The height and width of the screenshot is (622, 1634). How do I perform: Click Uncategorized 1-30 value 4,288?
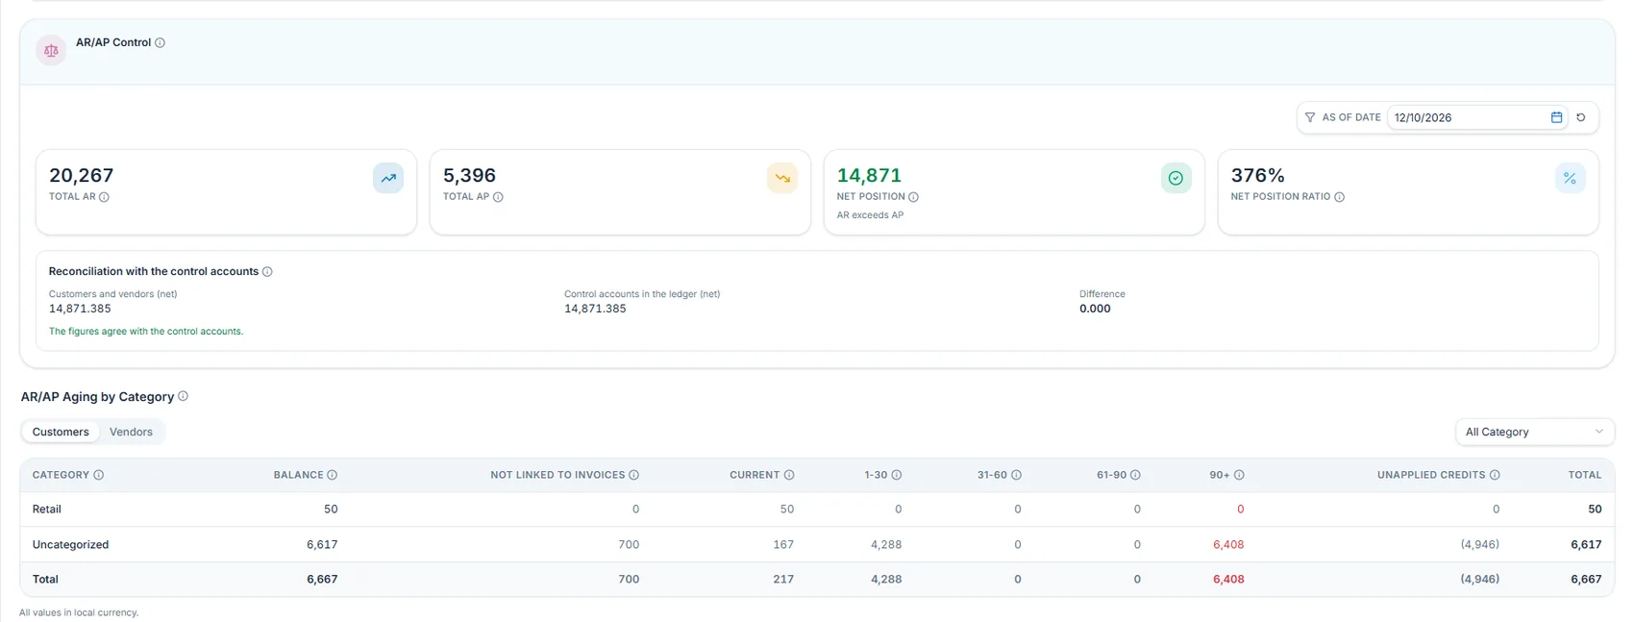pyautogui.click(x=886, y=544)
